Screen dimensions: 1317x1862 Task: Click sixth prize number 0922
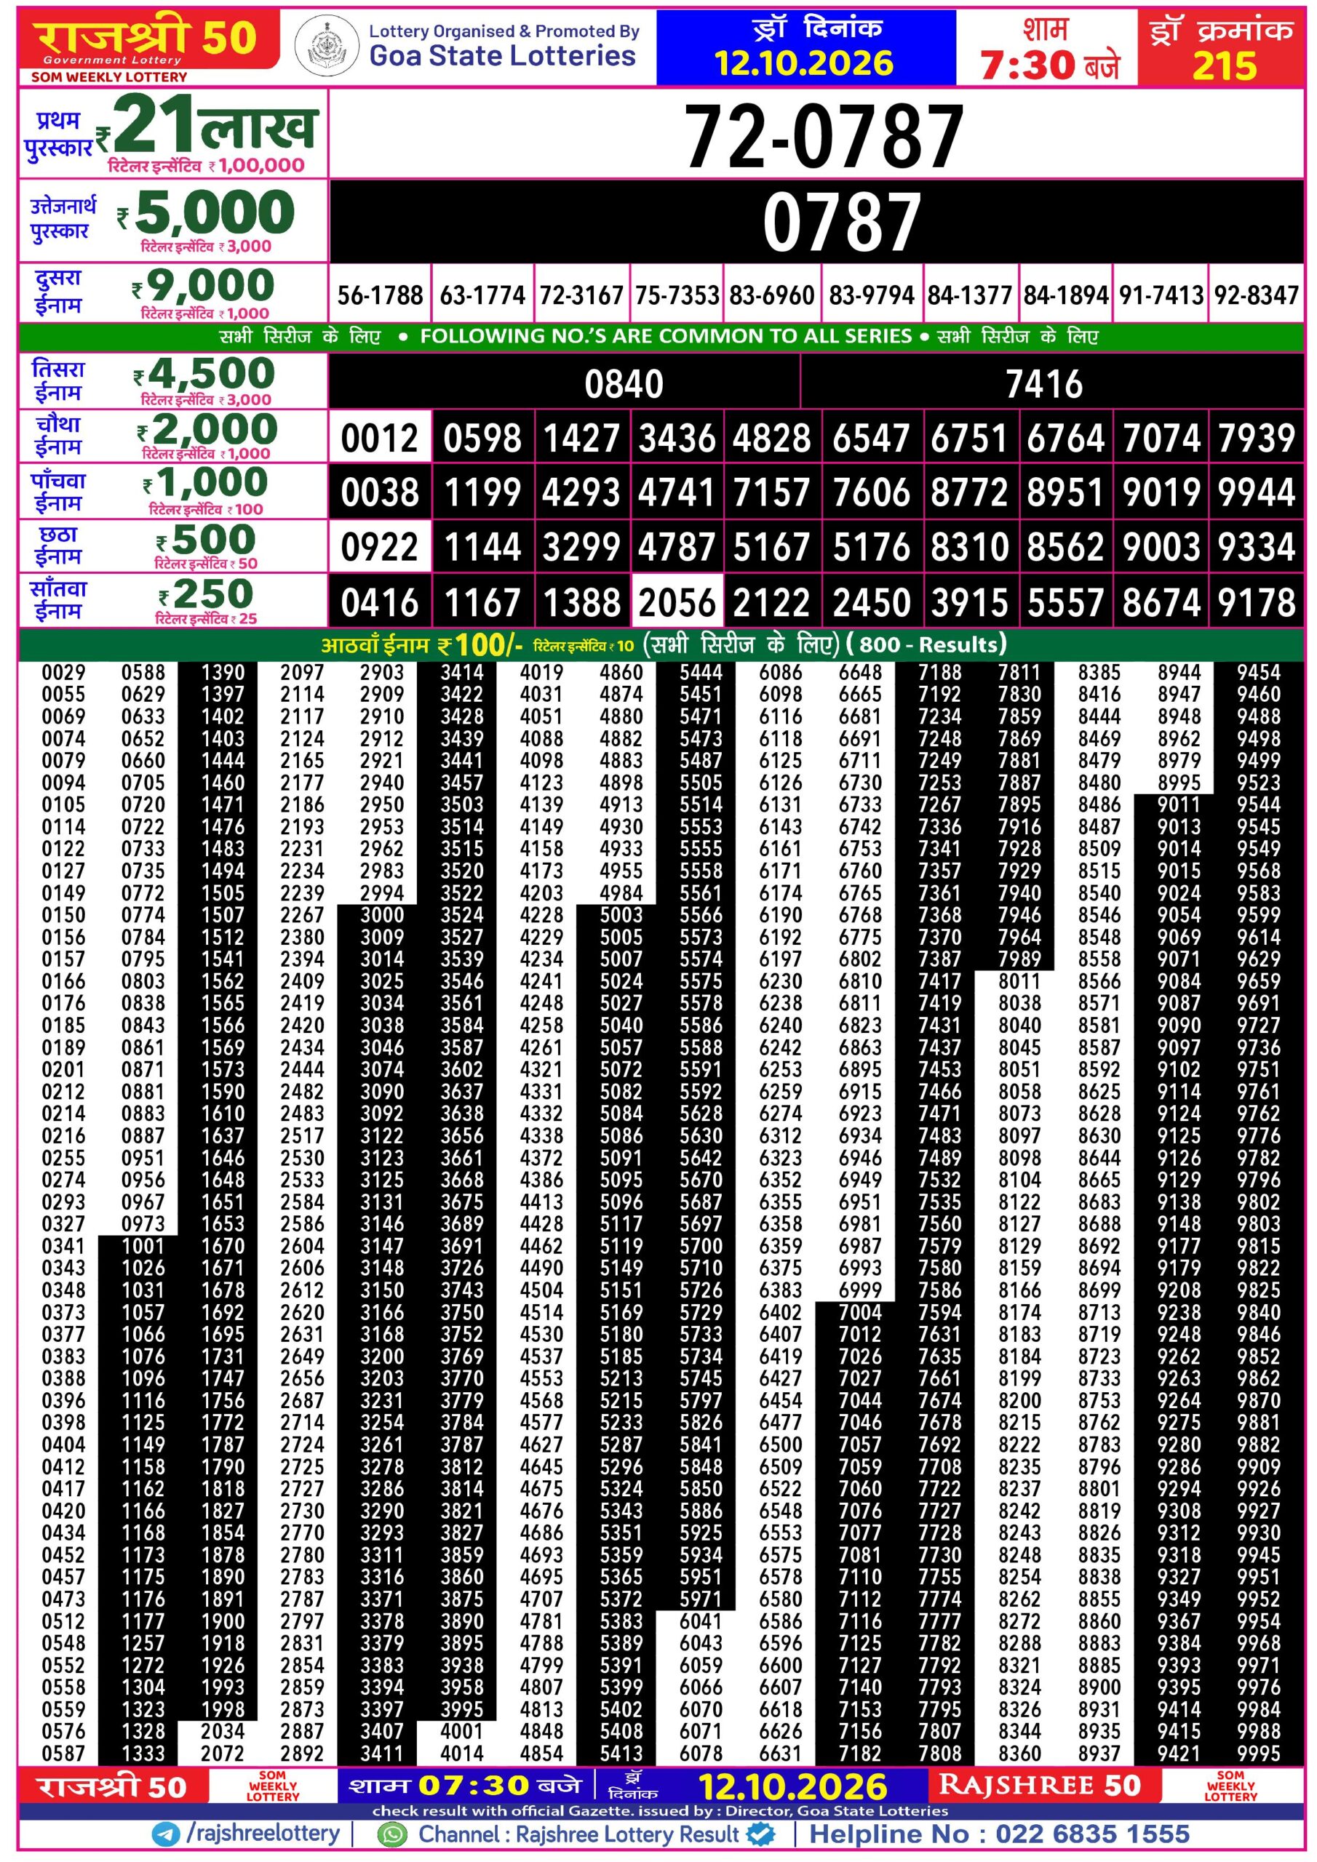click(x=380, y=546)
